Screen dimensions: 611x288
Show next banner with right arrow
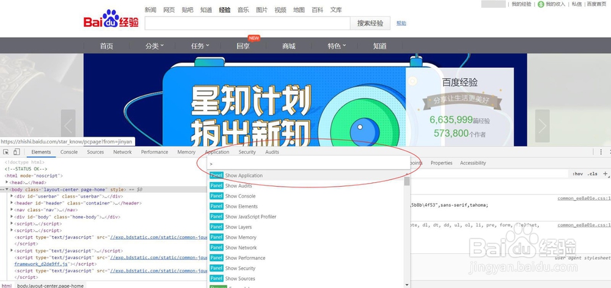pos(542,126)
